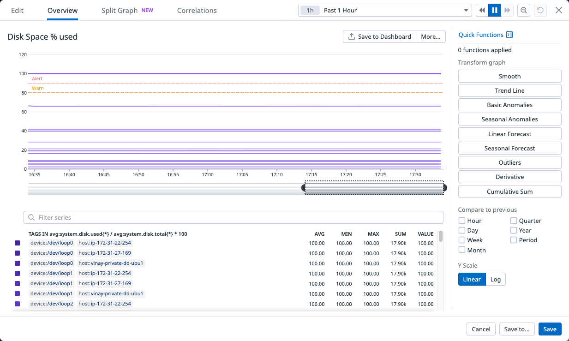Screen dimensions: 569x341
Task: Click the rewind time range icon
Action: pyautogui.click(x=482, y=11)
